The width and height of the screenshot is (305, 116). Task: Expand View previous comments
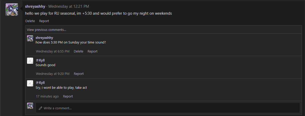tap(47, 30)
